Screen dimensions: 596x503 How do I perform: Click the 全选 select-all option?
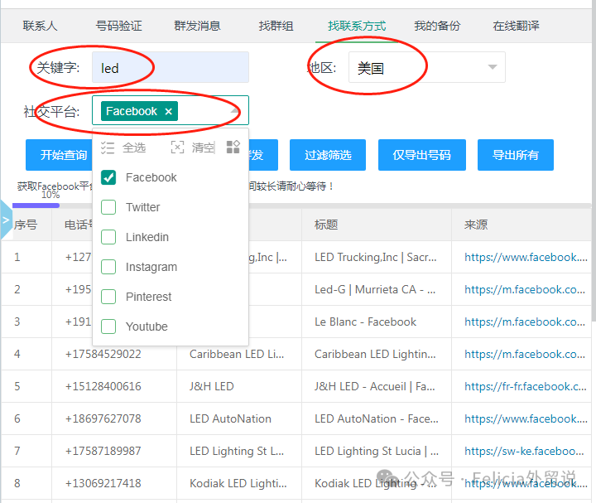click(123, 148)
